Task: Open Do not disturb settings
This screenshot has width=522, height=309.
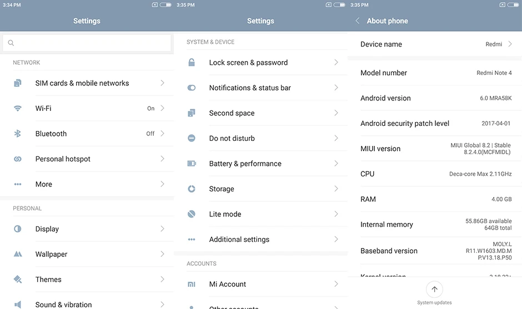Action: [260, 138]
